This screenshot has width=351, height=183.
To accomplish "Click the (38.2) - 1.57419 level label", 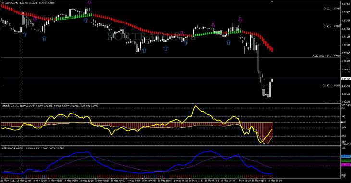I will point(332,9).
